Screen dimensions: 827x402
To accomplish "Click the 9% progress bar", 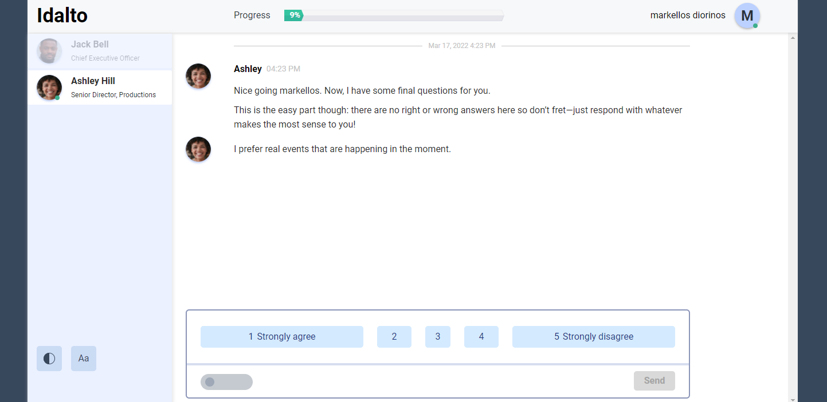I will (394, 15).
